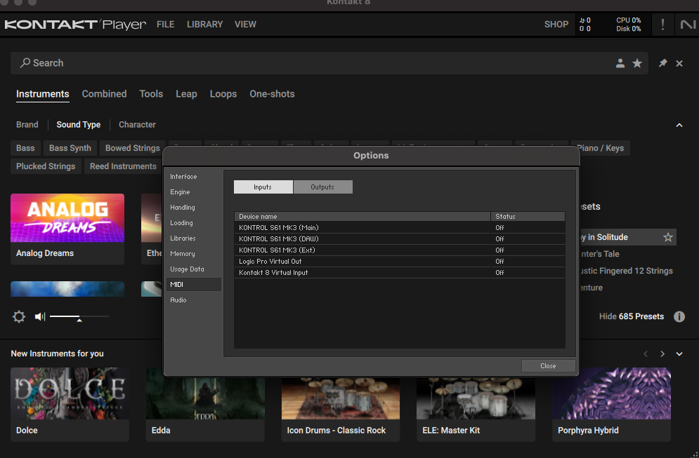Viewport: 699px width, 458px height.
Task: Toggle the Bowed Strings tag filter
Action: [132, 148]
